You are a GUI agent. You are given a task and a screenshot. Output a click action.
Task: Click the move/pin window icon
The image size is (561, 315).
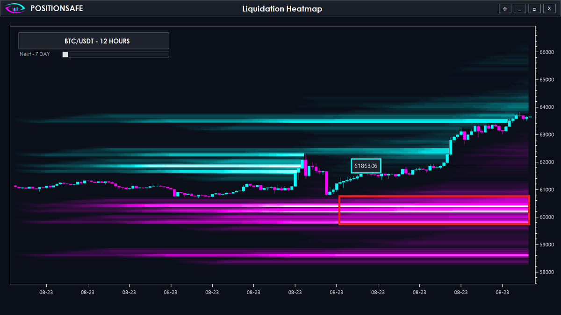coord(505,8)
